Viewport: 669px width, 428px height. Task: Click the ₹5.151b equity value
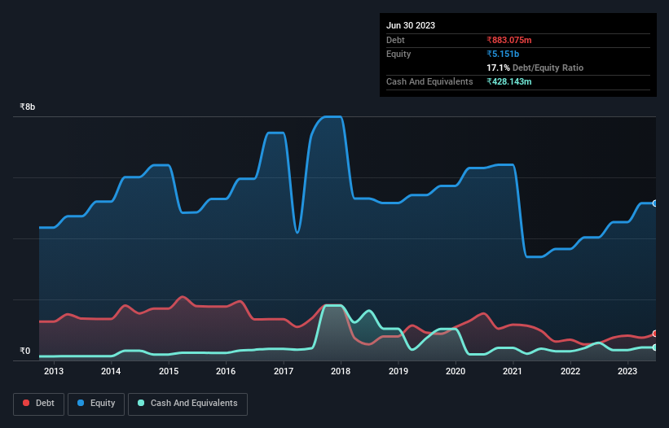[x=503, y=54]
